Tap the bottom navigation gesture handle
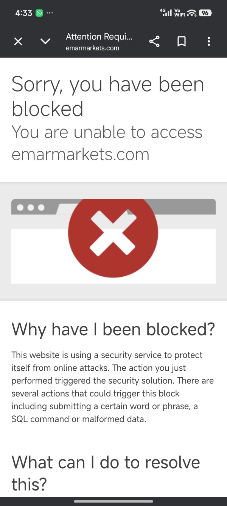227x506 pixels. coord(113,501)
